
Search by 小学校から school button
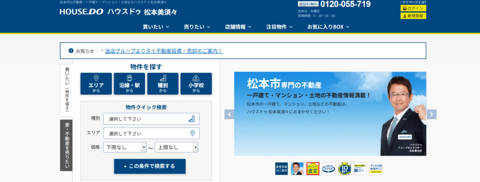point(196,84)
